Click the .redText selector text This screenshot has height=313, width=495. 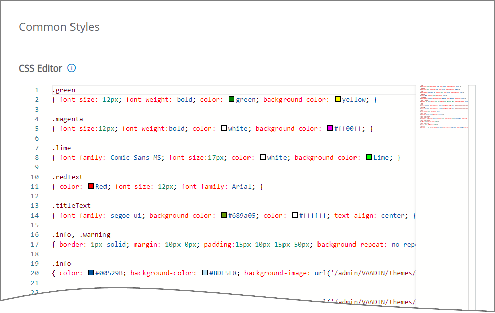[x=67, y=177]
